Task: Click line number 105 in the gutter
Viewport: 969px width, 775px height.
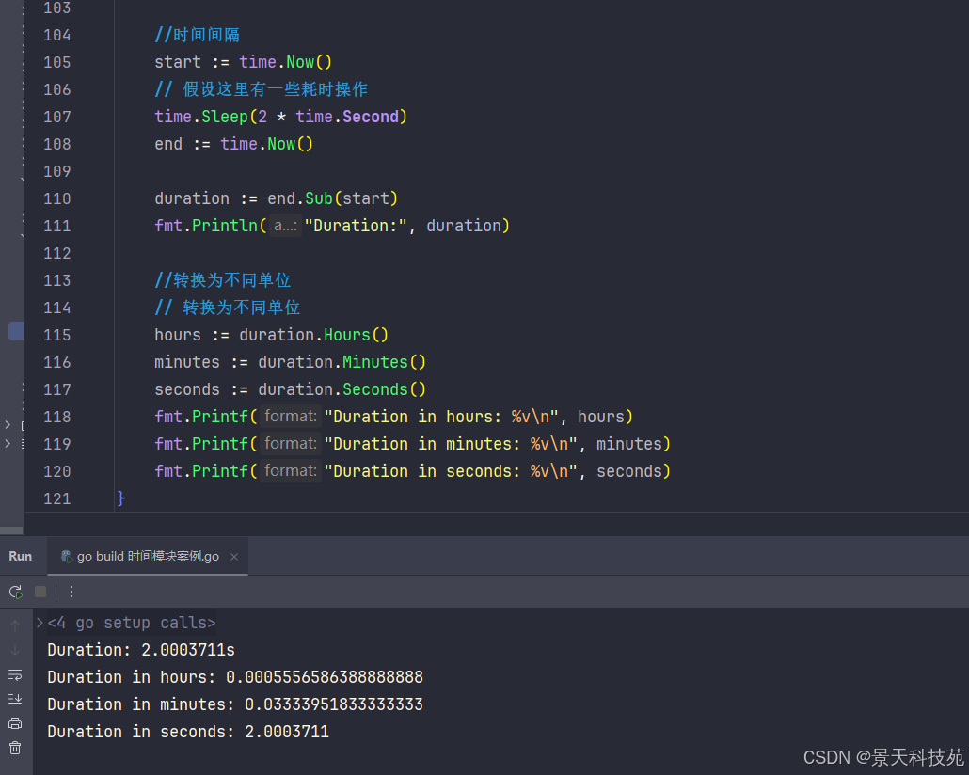Action: (x=56, y=62)
